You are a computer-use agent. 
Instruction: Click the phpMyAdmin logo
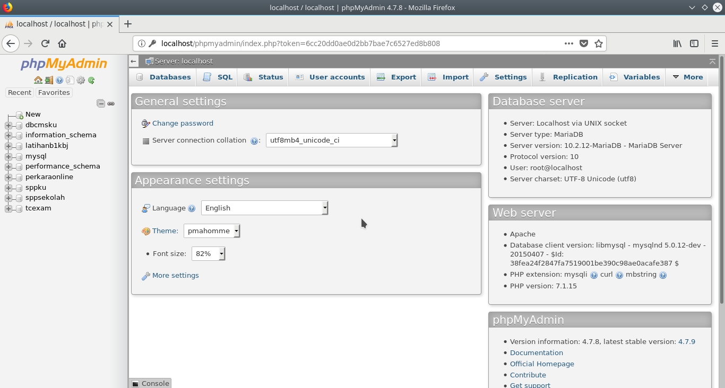pyautogui.click(x=64, y=64)
